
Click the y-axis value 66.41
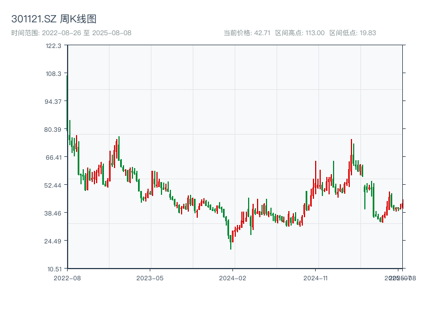[x=54, y=157]
